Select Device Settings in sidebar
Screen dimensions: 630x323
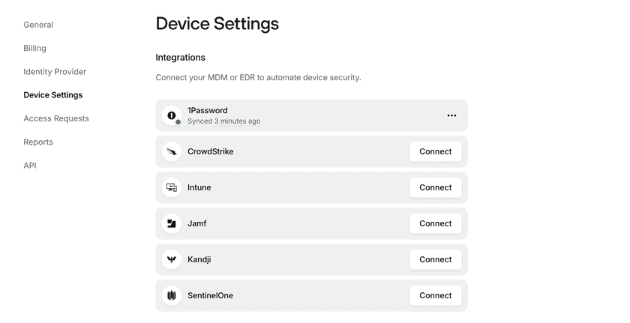tap(52, 95)
